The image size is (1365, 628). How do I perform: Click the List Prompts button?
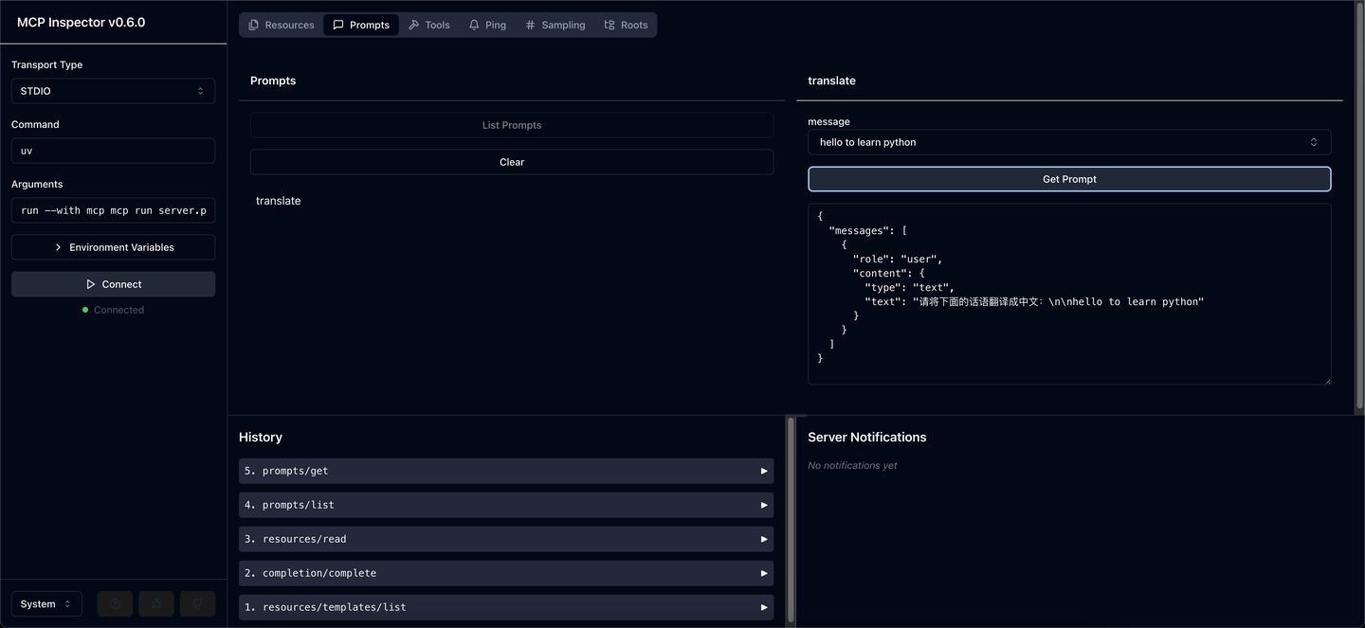click(512, 125)
